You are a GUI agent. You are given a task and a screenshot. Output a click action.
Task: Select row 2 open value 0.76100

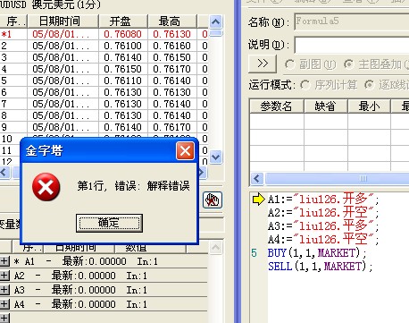click(x=122, y=46)
